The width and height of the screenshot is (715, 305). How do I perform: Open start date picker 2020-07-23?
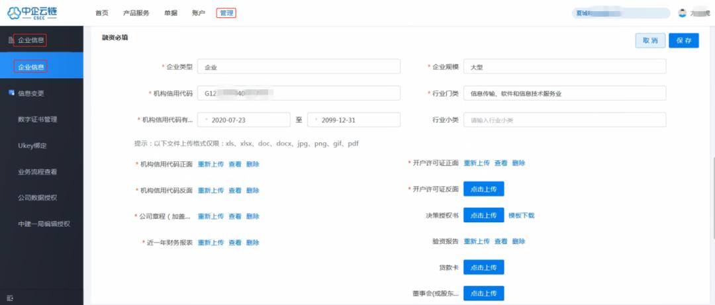point(244,120)
